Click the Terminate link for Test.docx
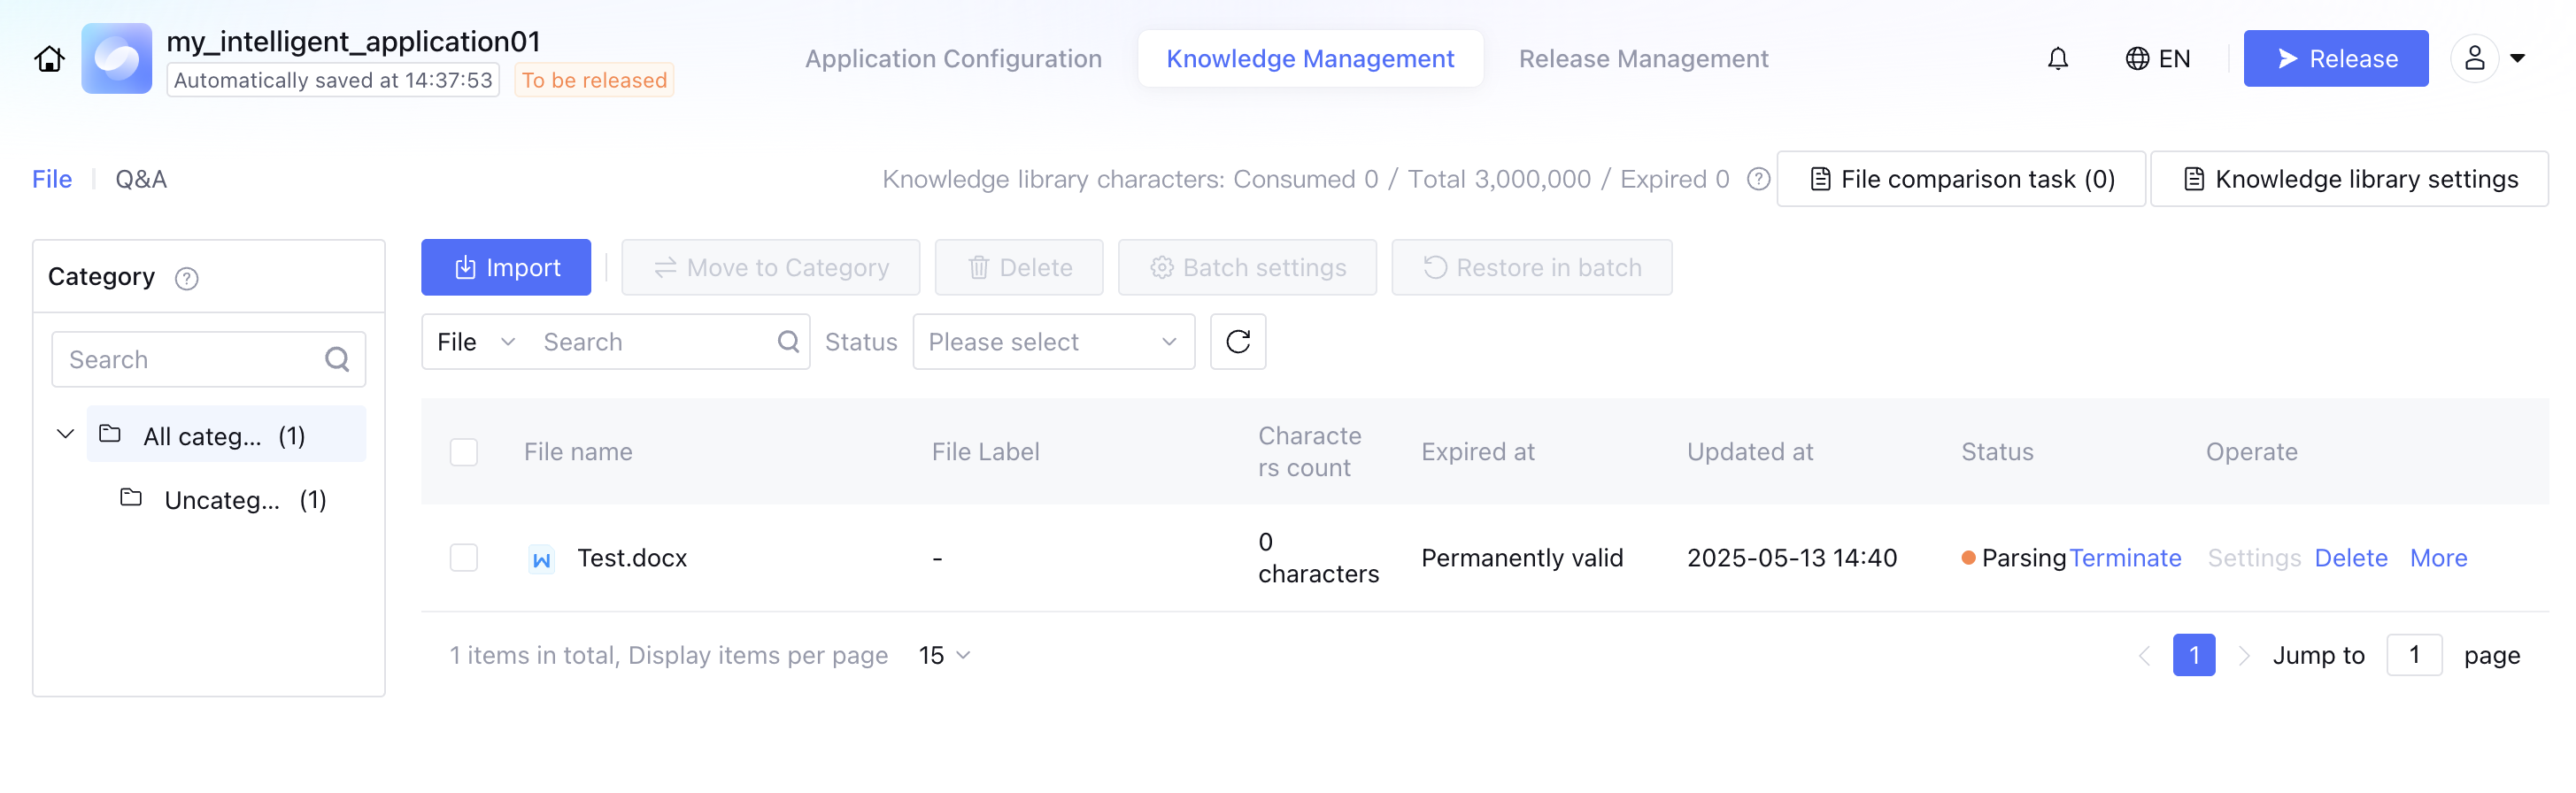Viewport: 2576px width, 793px height. click(x=2124, y=558)
